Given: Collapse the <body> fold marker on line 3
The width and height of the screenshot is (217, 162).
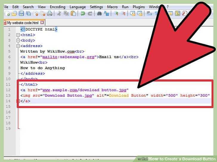Looking at the screenshot, I should coord(18,40).
